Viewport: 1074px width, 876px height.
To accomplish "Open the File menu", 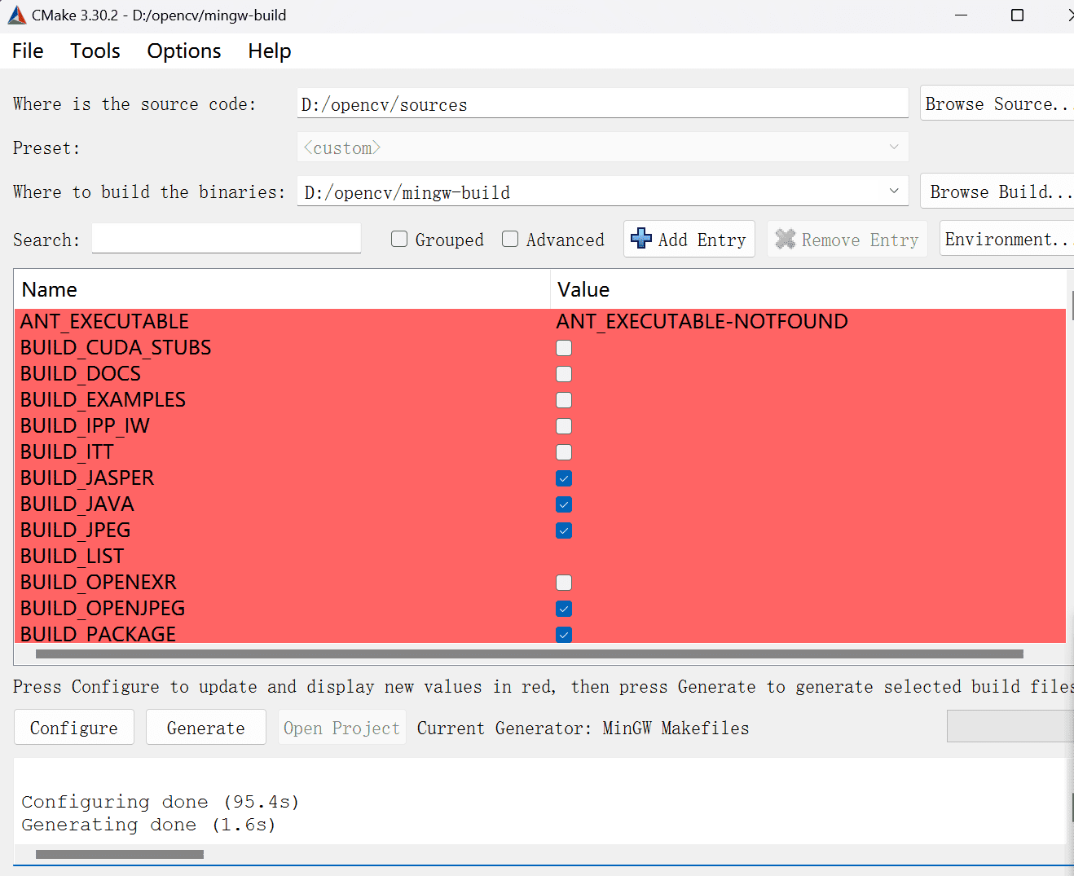I will [28, 51].
